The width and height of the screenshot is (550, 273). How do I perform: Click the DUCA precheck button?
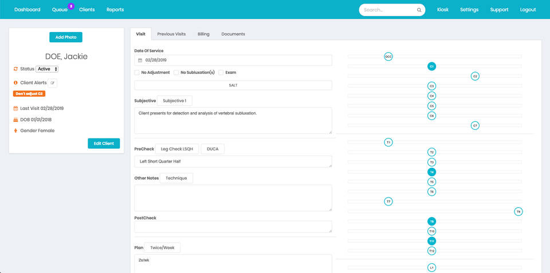click(x=213, y=149)
